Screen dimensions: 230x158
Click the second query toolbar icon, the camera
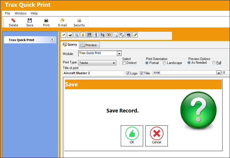coord(70,35)
